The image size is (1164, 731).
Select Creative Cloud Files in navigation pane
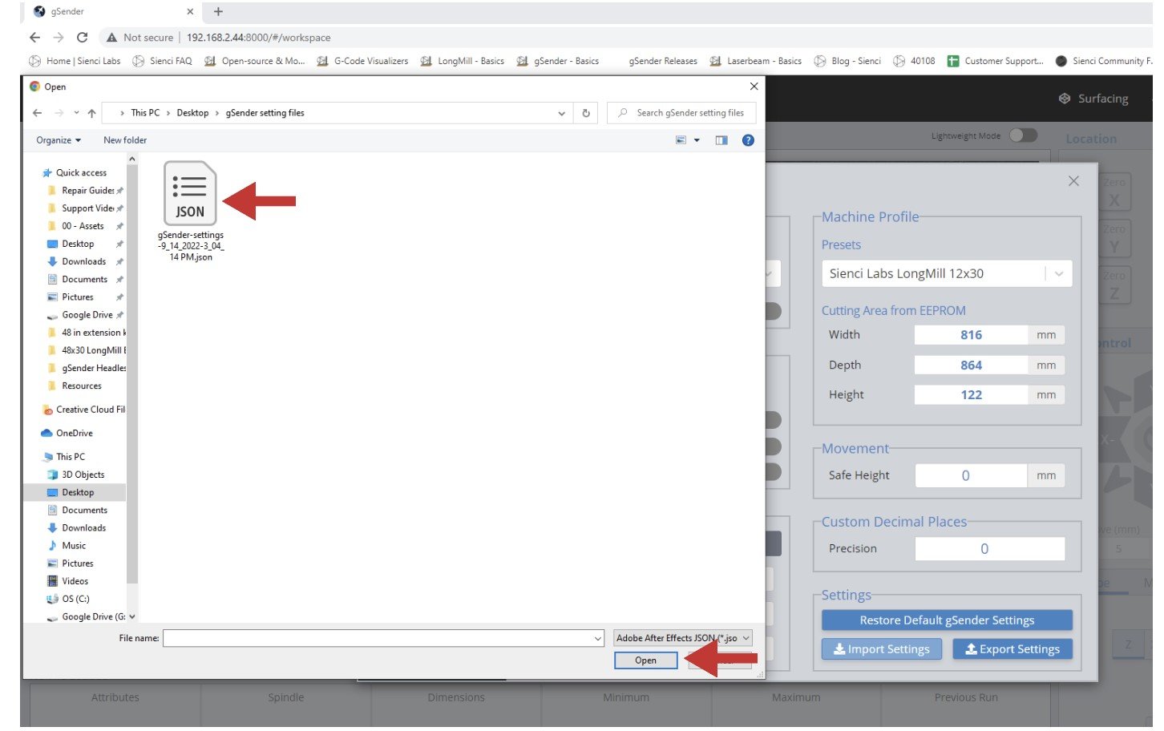coord(83,410)
